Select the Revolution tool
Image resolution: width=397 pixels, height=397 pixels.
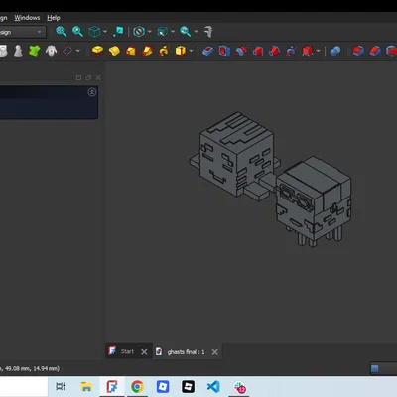tap(114, 51)
